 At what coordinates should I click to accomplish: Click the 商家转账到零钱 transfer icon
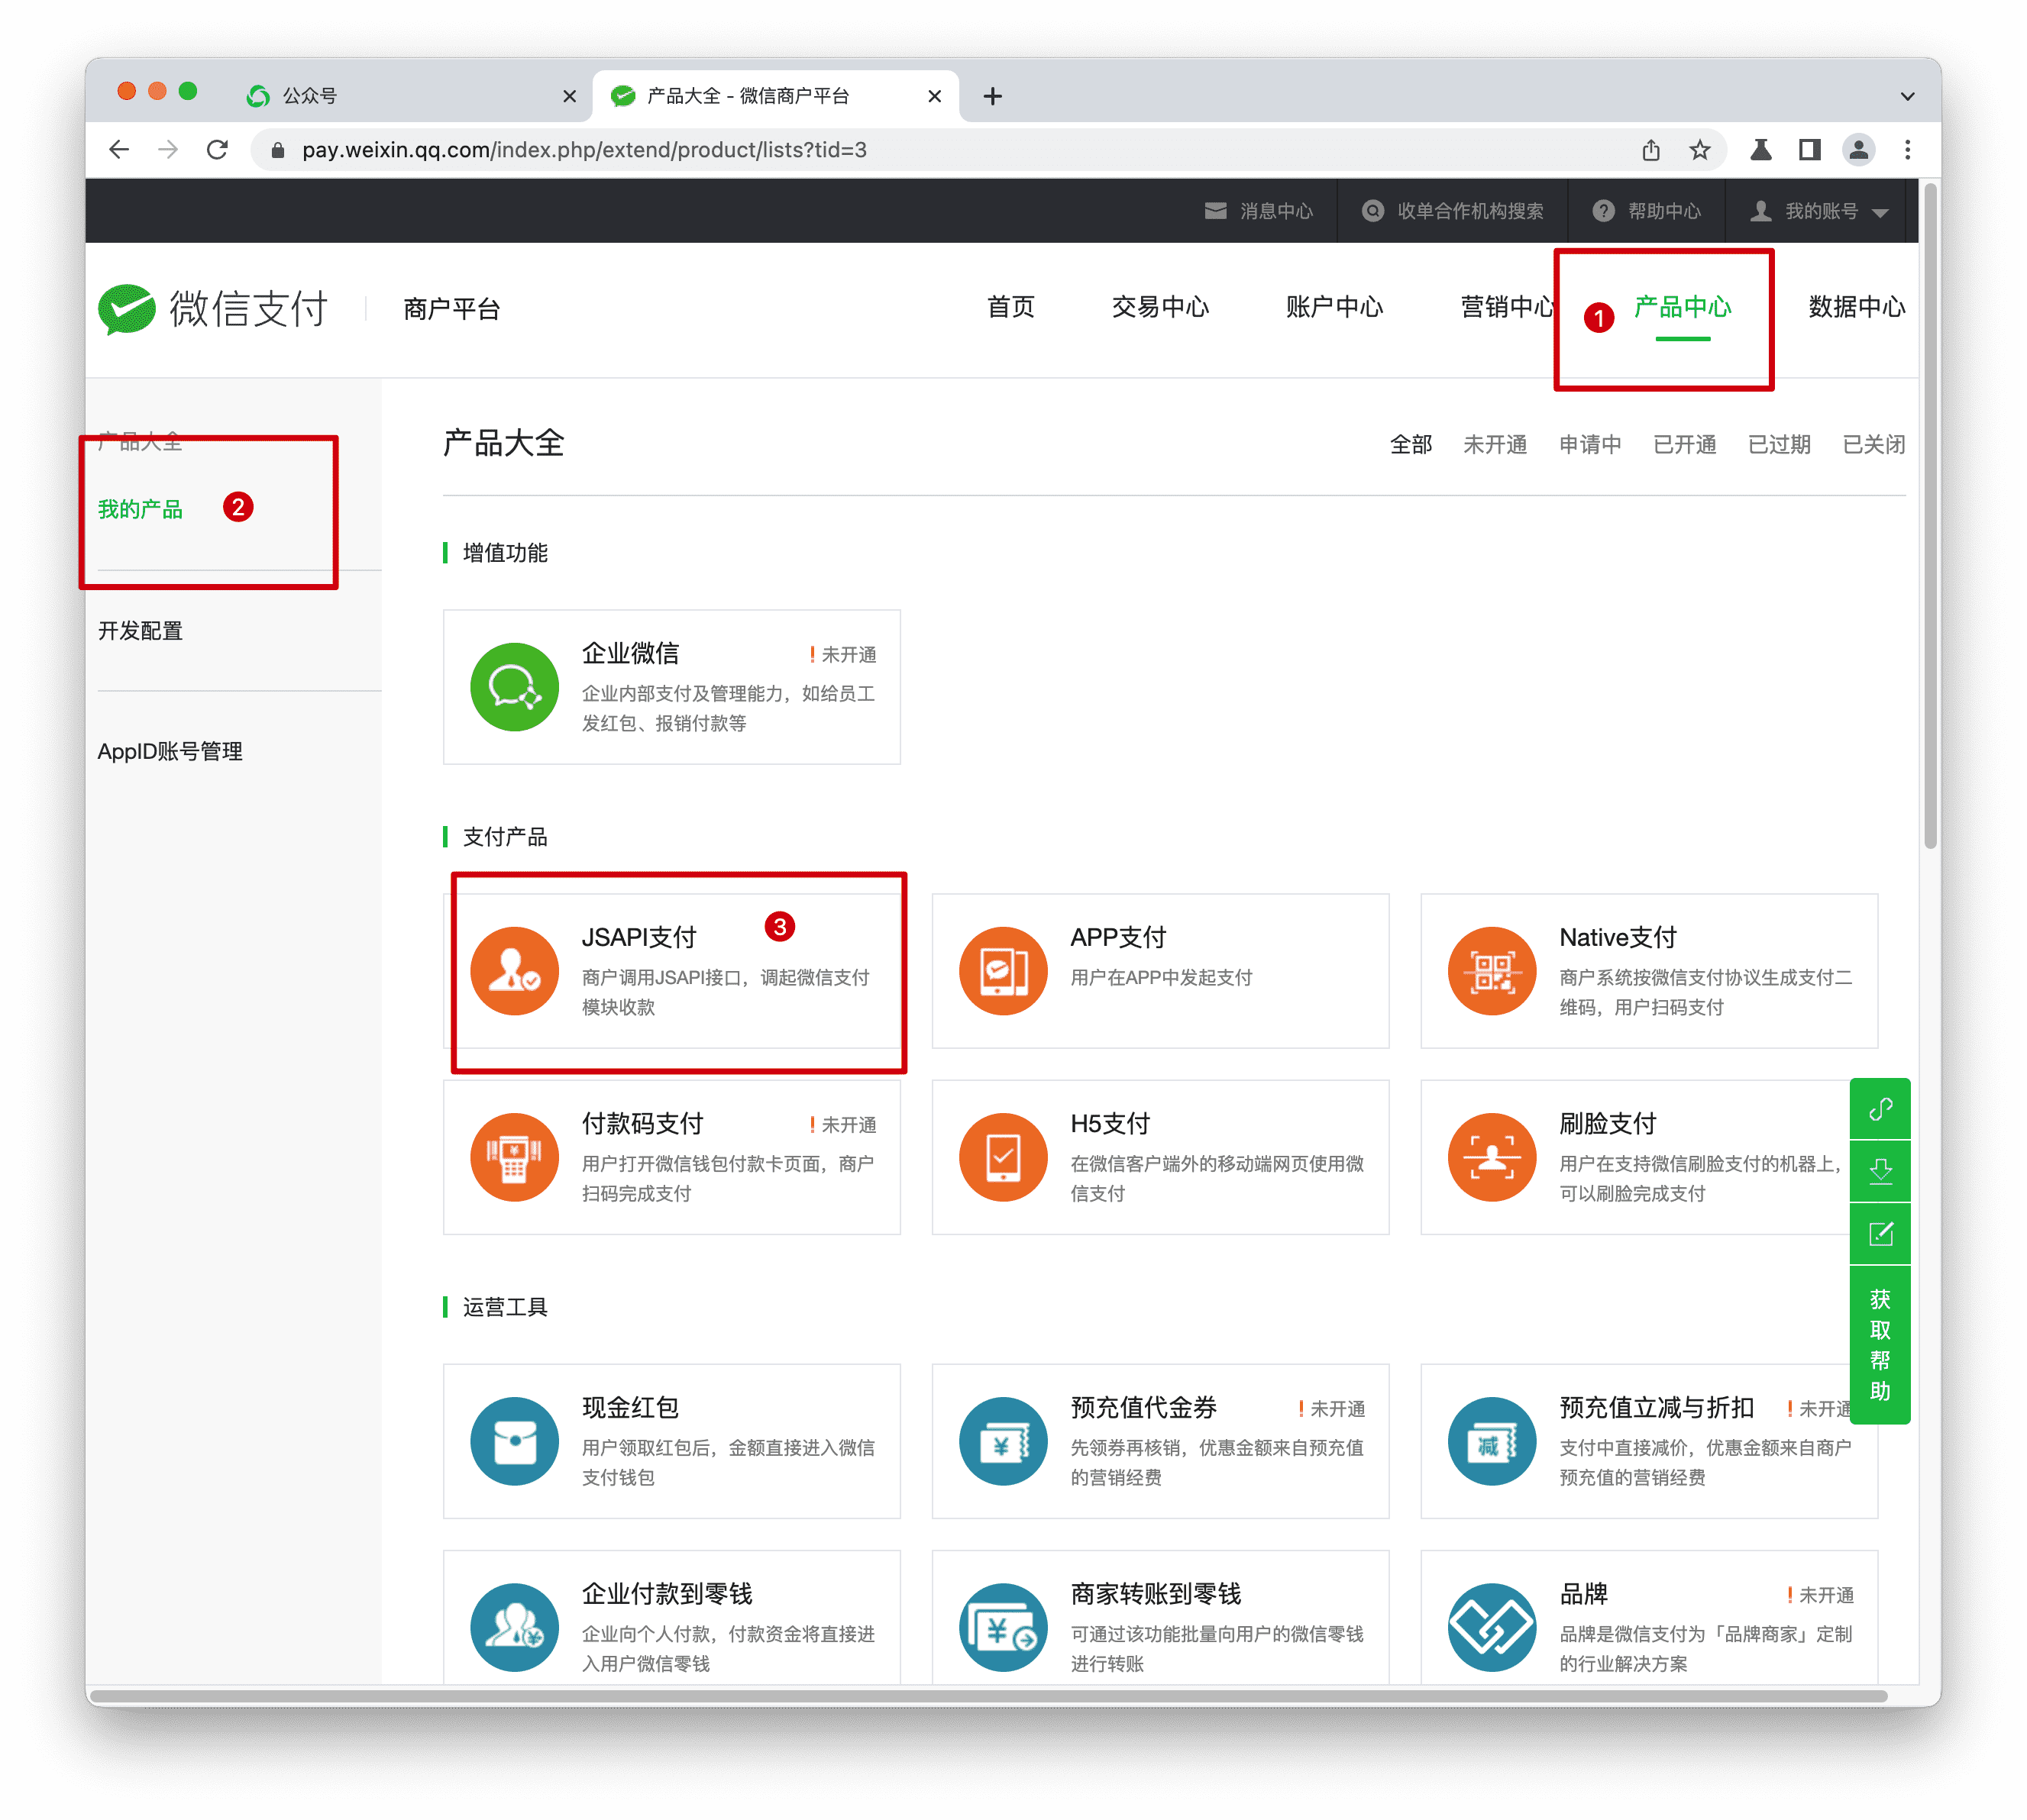(1003, 1627)
